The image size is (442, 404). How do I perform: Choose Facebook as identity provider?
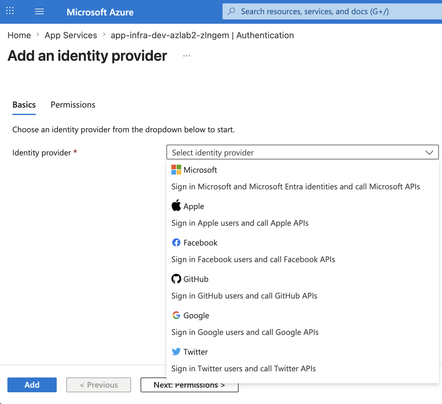coord(302,251)
